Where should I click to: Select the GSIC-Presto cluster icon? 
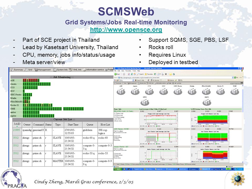178,91
